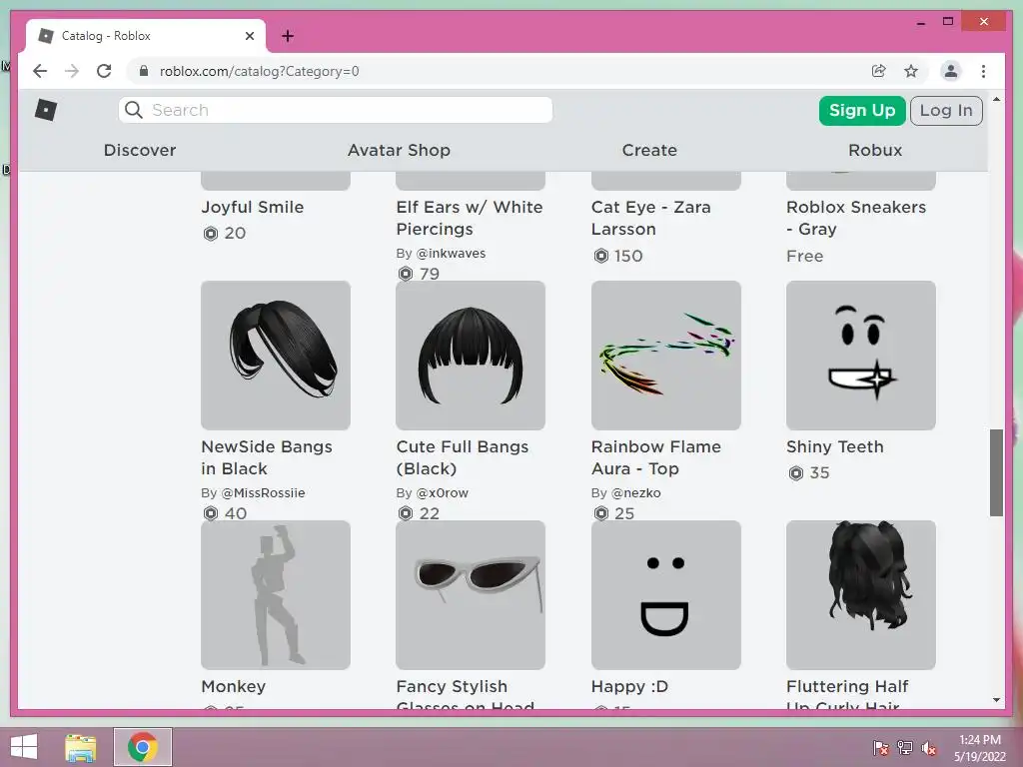Focus the Roblox Search field

336,110
